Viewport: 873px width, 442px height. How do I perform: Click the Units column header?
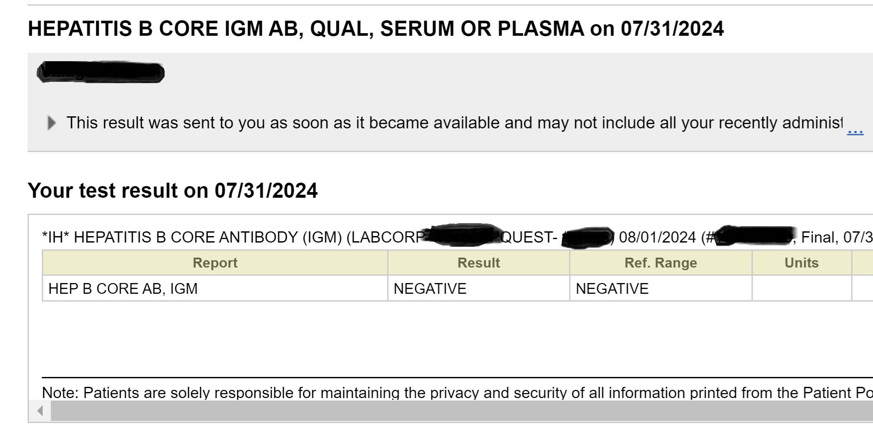point(801,263)
